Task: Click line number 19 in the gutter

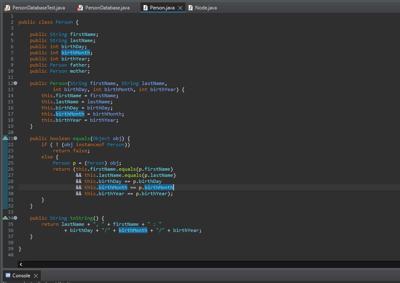Action: tap(11, 126)
